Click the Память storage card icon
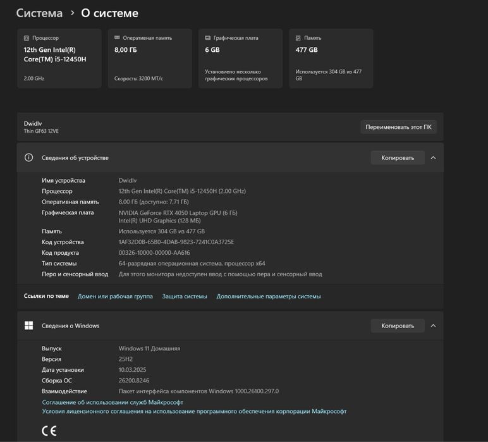The image size is (488, 442). tap(298, 38)
